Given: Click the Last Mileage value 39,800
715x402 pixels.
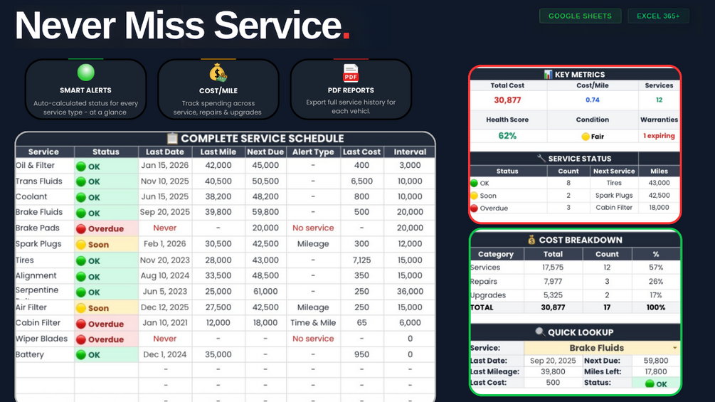Looking at the screenshot, I should click(x=553, y=371).
